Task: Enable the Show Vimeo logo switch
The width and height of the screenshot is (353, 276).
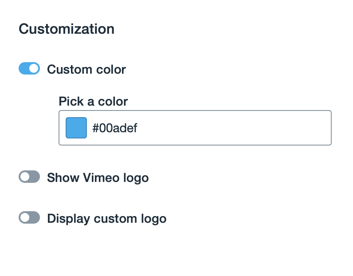Action: [x=29, y=177]
